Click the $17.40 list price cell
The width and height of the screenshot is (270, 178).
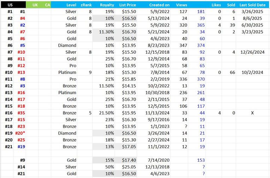(x=129, y=160)
